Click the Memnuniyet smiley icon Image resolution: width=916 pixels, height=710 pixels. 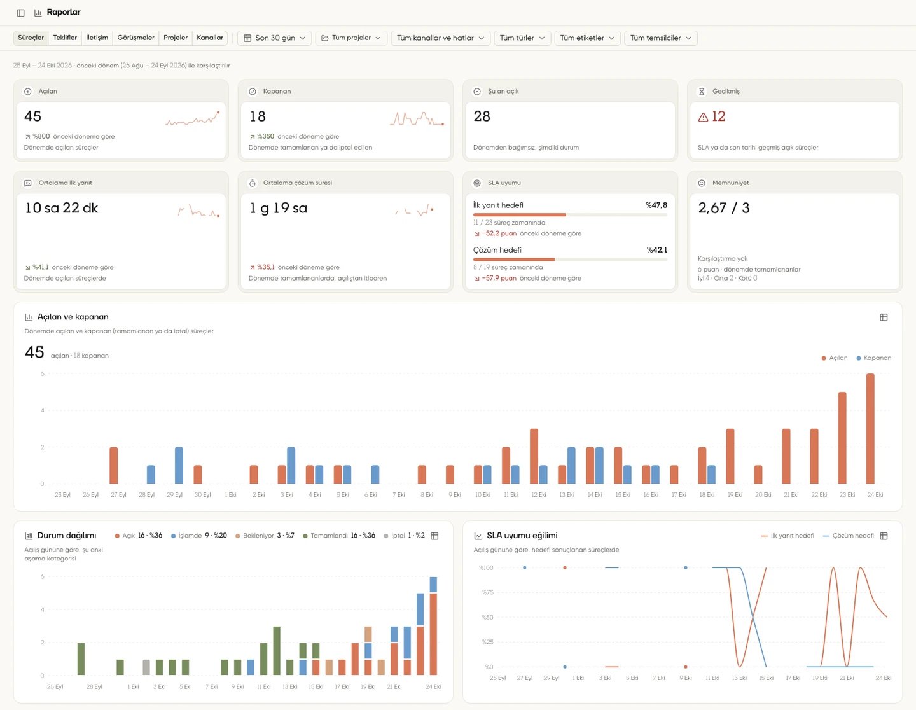(702, 183)
